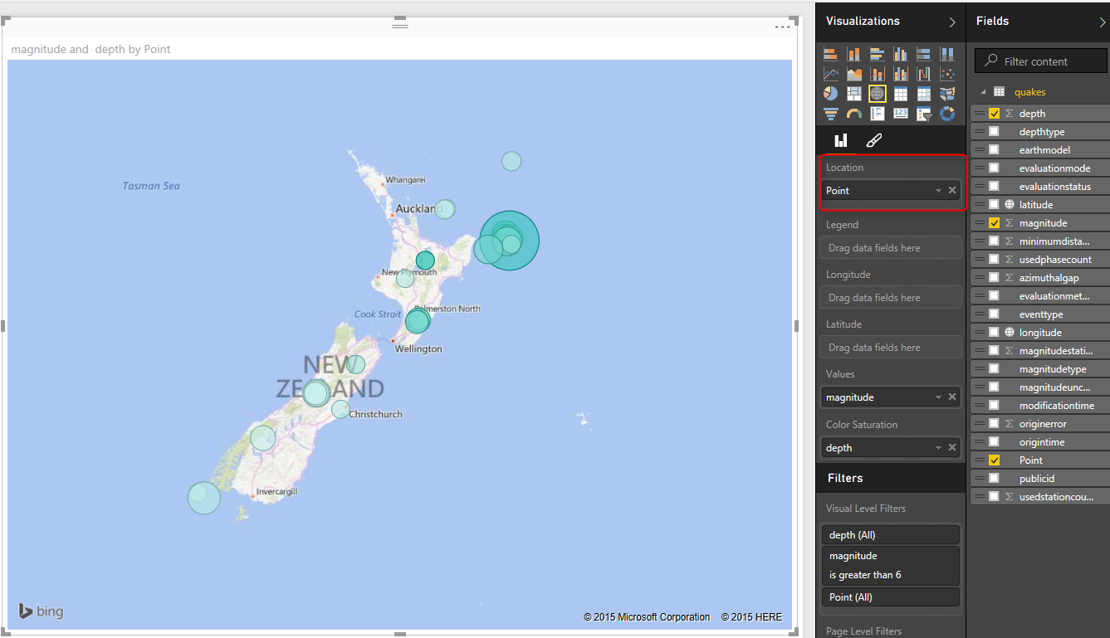Select the card (123) visualization
This screenshot has height=638, width=1110.
[x=900, y=114]
